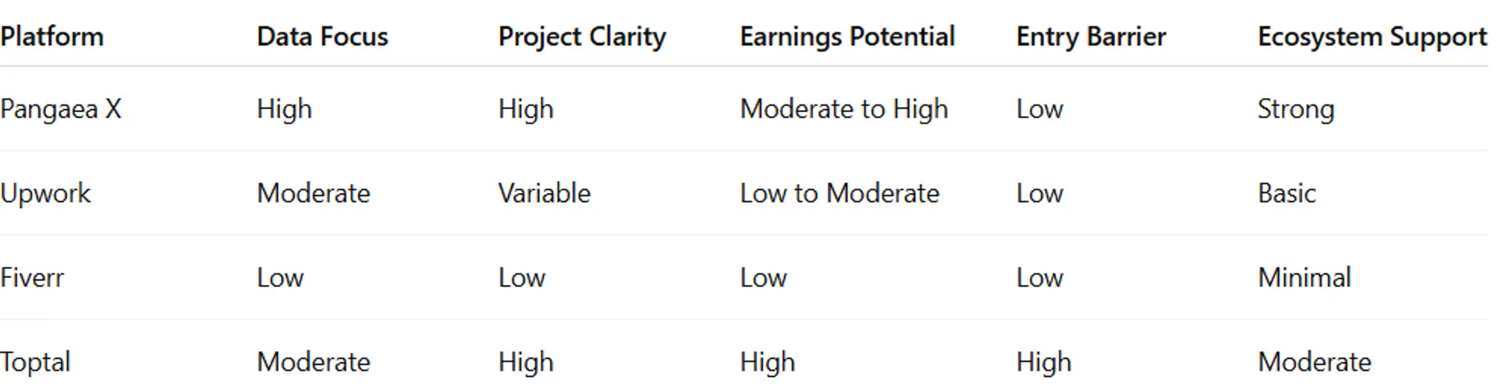
Task: Select the Earnings Potential header
Action: click(x=847, y=37)
